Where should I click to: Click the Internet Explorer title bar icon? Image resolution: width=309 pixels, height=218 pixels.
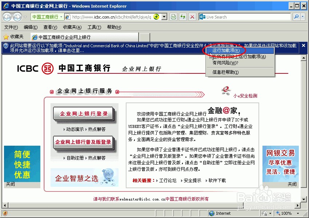point(6,6)
